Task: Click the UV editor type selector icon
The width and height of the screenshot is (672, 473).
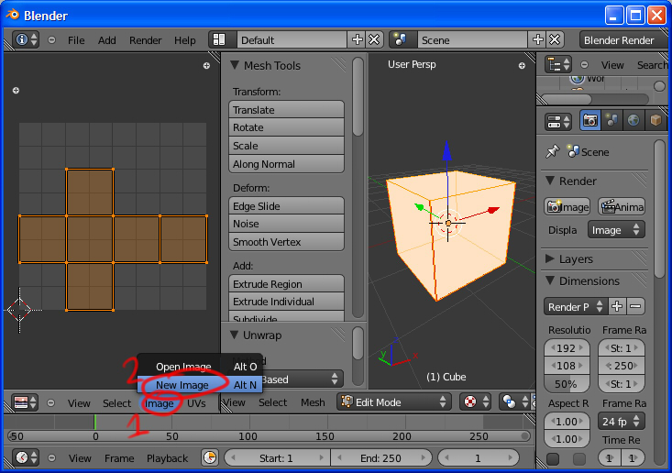Action: pyautogui.click(x=26, y=402)
